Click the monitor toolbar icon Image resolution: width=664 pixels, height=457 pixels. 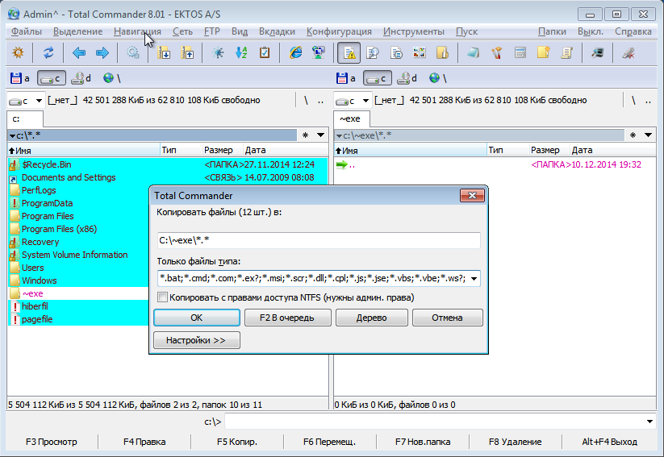598,53
